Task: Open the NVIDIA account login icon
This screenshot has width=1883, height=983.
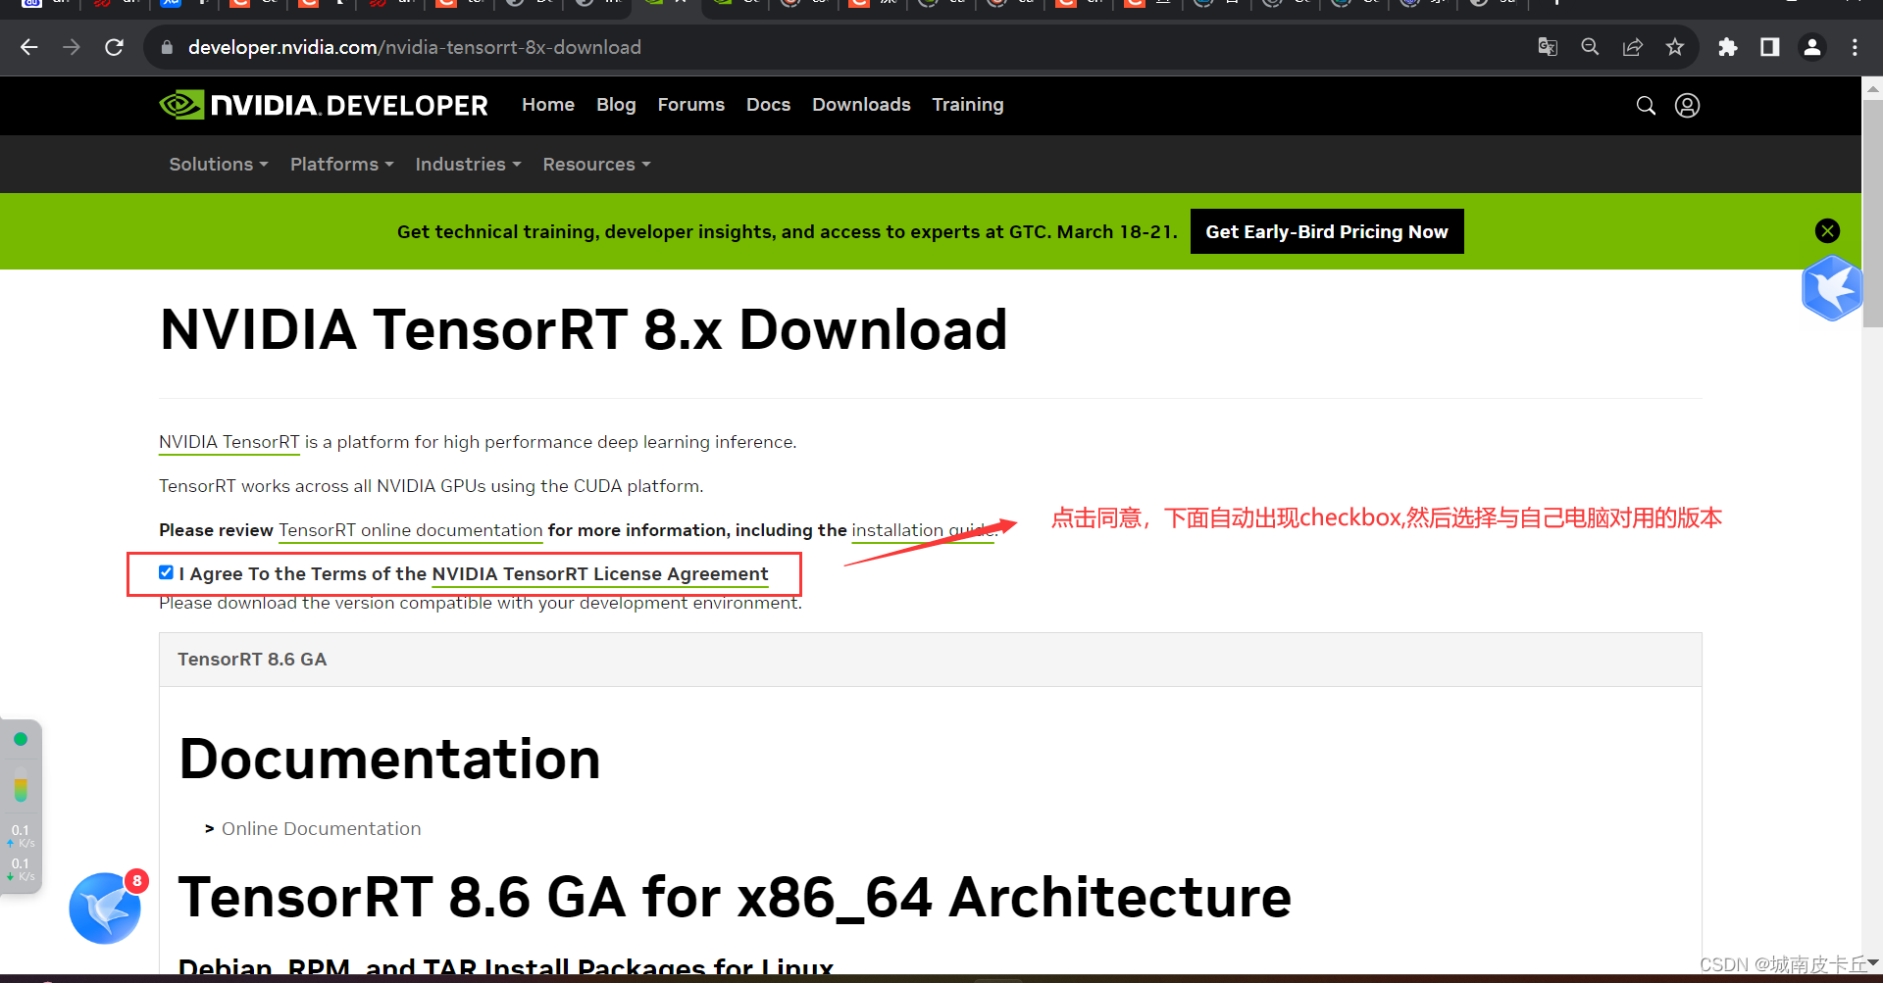Action: click(1687, 105)
